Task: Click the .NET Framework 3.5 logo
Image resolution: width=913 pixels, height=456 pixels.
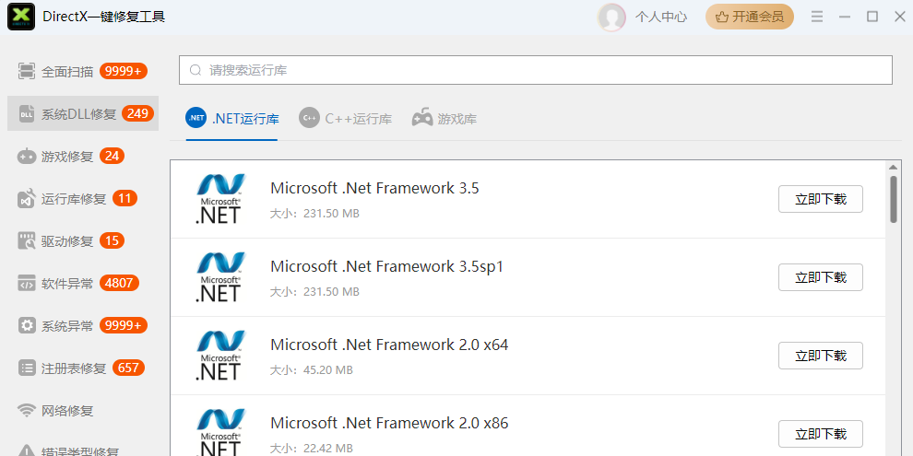Action: coord(219,199)
